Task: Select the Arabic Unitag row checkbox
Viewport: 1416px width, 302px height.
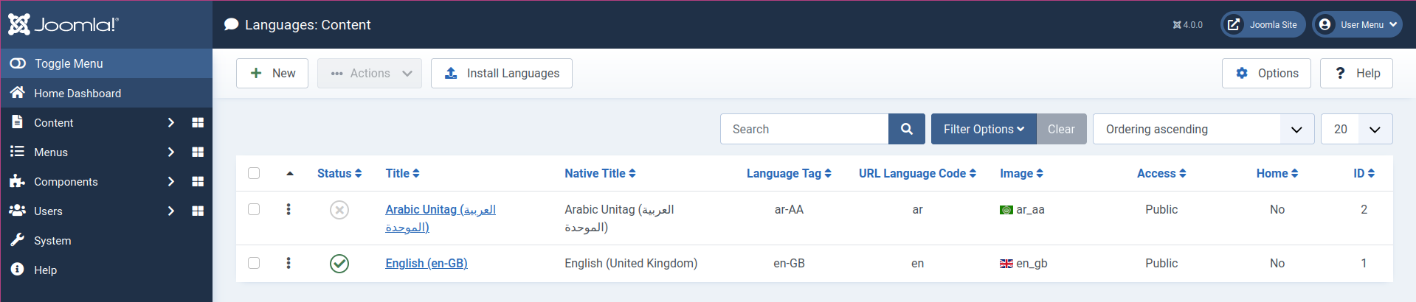Action: tap(254, 209)
